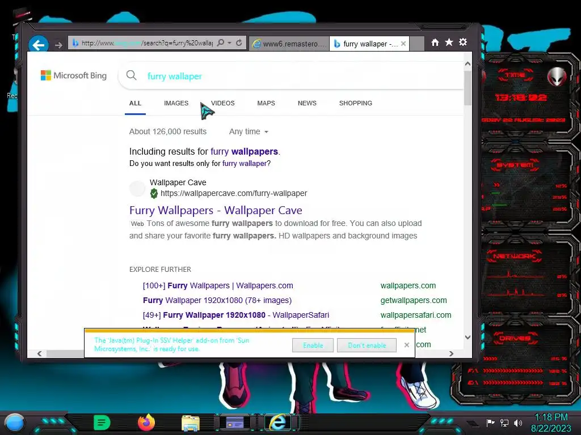Click the green verified shield icon
The image size is (581, 435).
point(154,194)
